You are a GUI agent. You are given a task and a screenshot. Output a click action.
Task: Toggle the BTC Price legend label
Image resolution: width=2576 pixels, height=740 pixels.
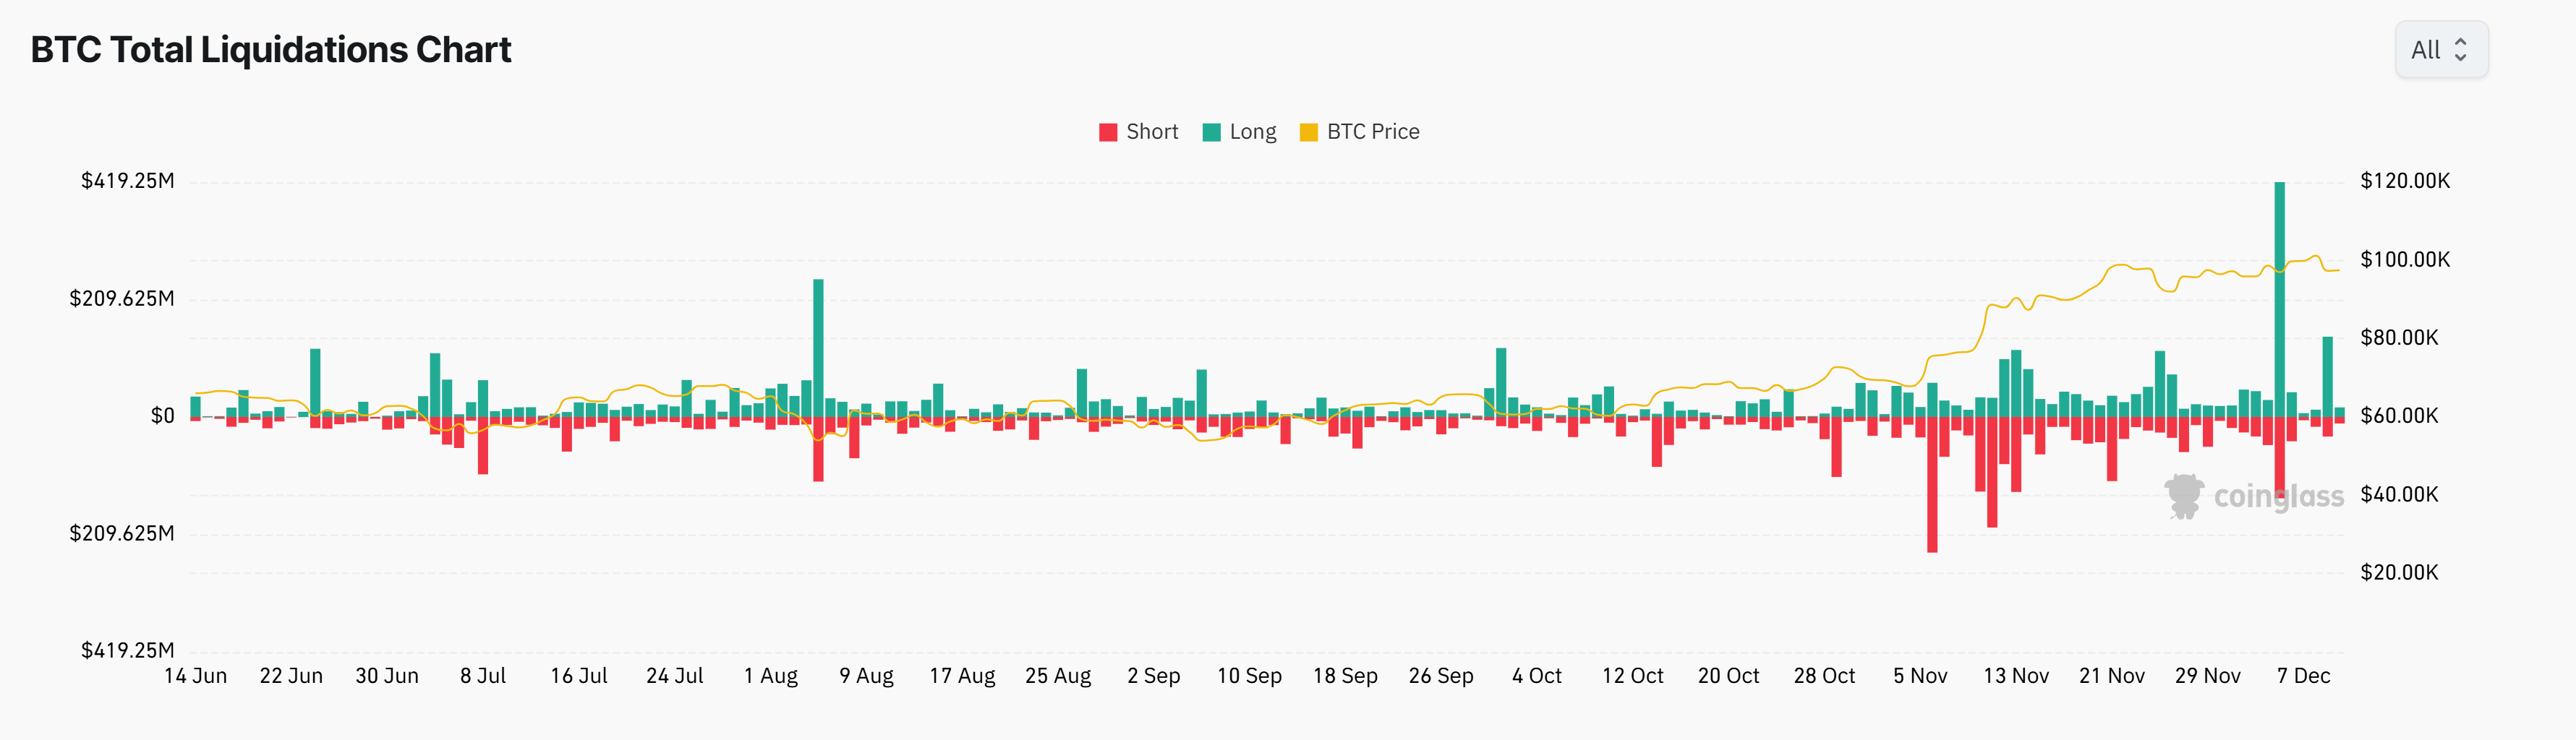point(1373,132)
